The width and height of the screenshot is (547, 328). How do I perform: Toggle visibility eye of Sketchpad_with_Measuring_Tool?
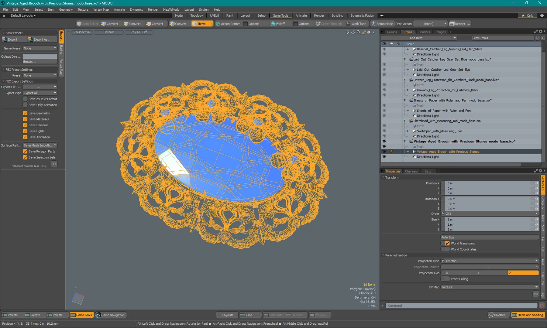(x=384, y=131)
